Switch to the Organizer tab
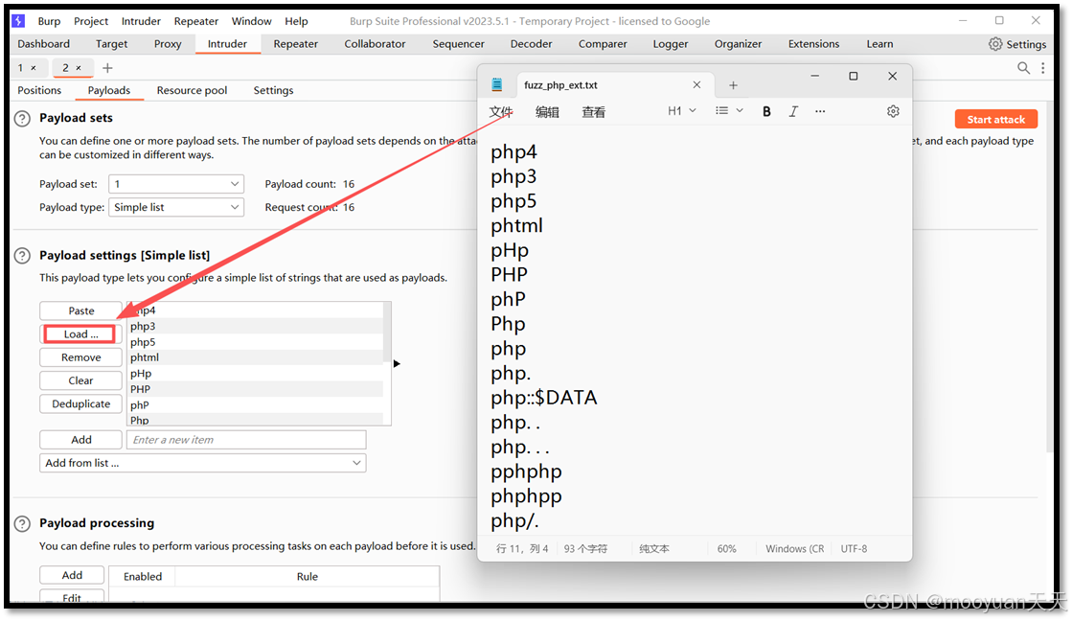The width and height of the screenshot is (1072, 621). pyautogui.click(x=738, y=44)
